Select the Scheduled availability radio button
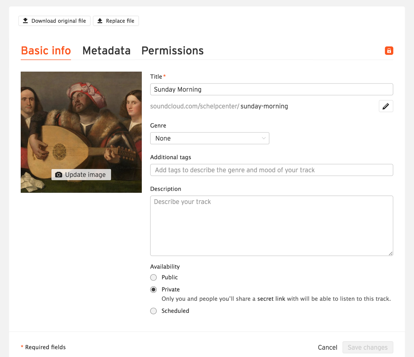The image size is (414, 357). [x=153, y=311]
